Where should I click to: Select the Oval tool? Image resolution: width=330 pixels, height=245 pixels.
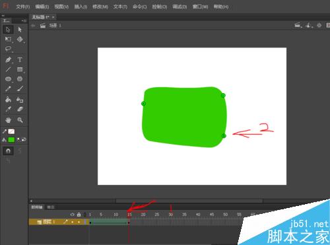8,79
